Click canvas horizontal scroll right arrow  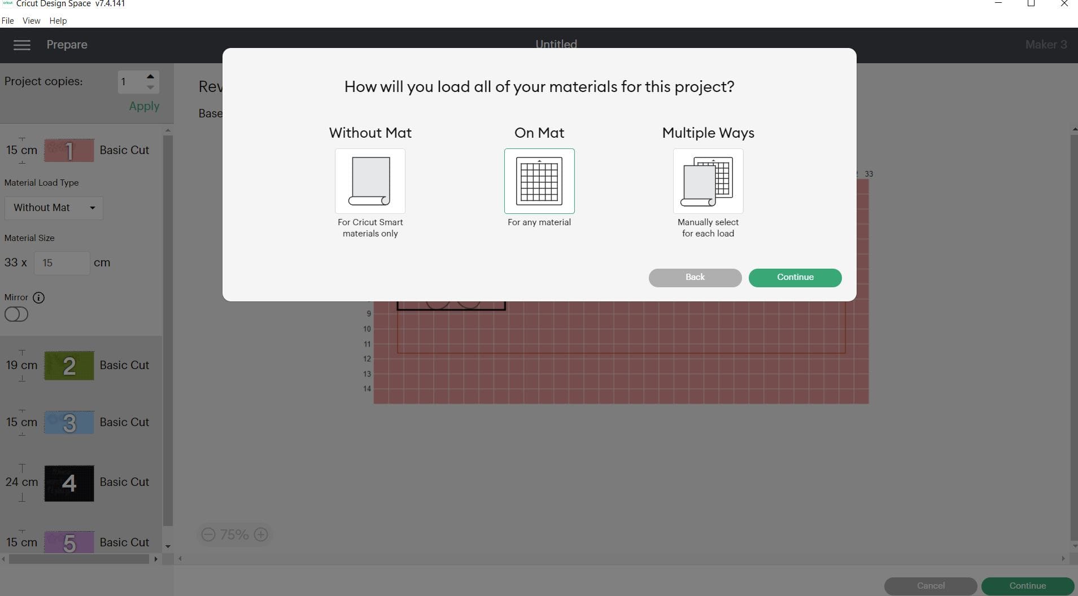click(1063, 559)
